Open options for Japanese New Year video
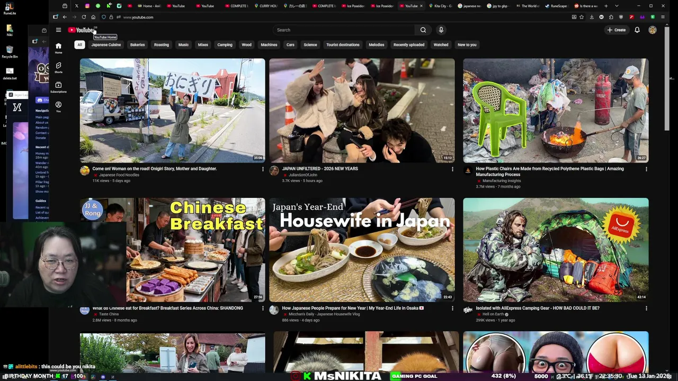This screenshot has width=678, height=381. [452, 309]
